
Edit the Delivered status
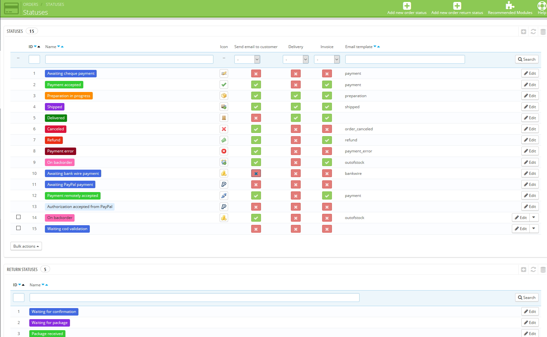pyautogui.click(x=530, y=118)
